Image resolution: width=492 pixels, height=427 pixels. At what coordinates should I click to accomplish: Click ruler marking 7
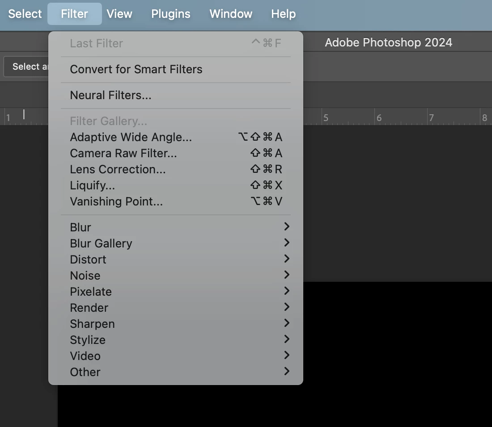click(x=432, y=118)
